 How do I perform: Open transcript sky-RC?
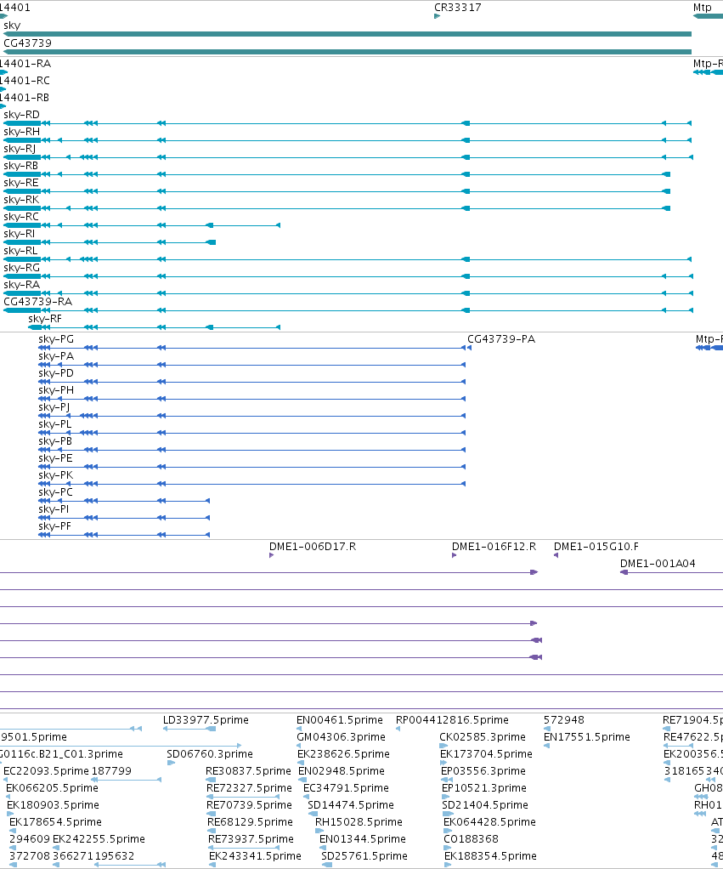[21, 217]
